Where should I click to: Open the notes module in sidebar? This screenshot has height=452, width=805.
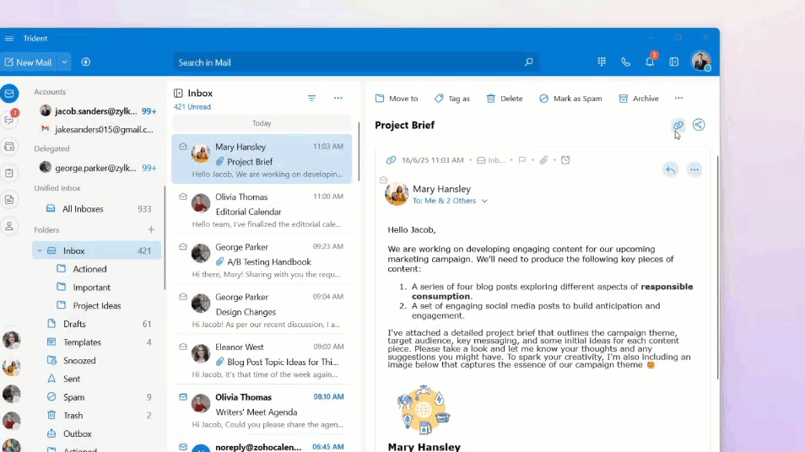pos(9,200)
